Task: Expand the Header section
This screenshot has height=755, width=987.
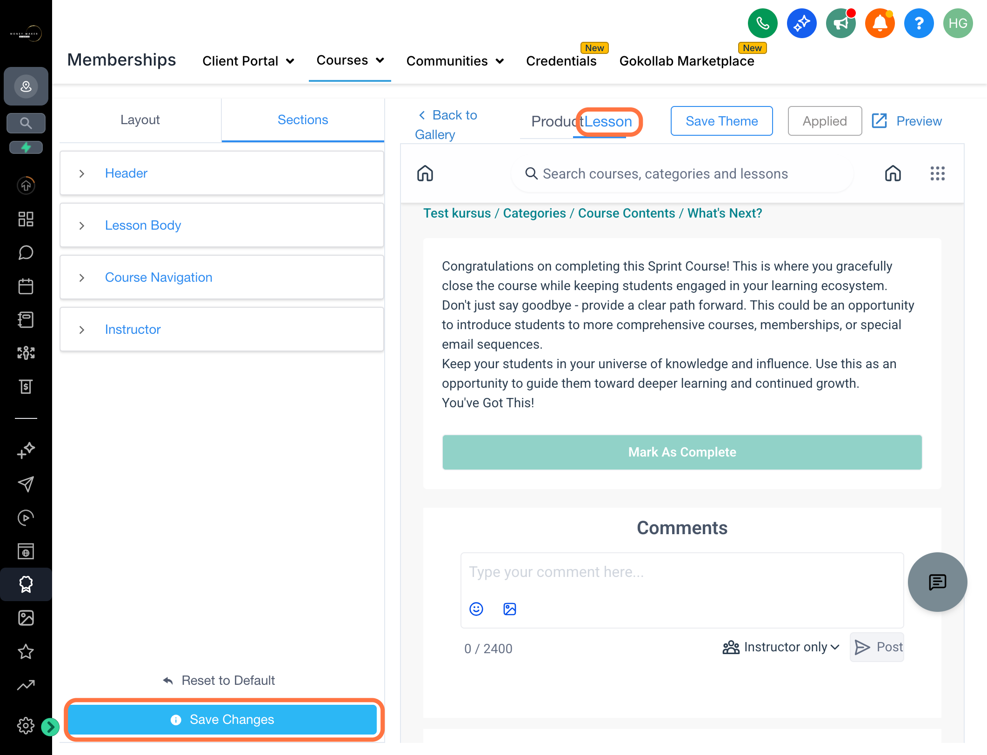Action: click(x=222, y=173)
